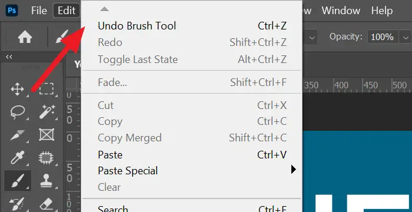
Task: Open the Opacity dropdown arrow
Action: (x=405, y=37)
